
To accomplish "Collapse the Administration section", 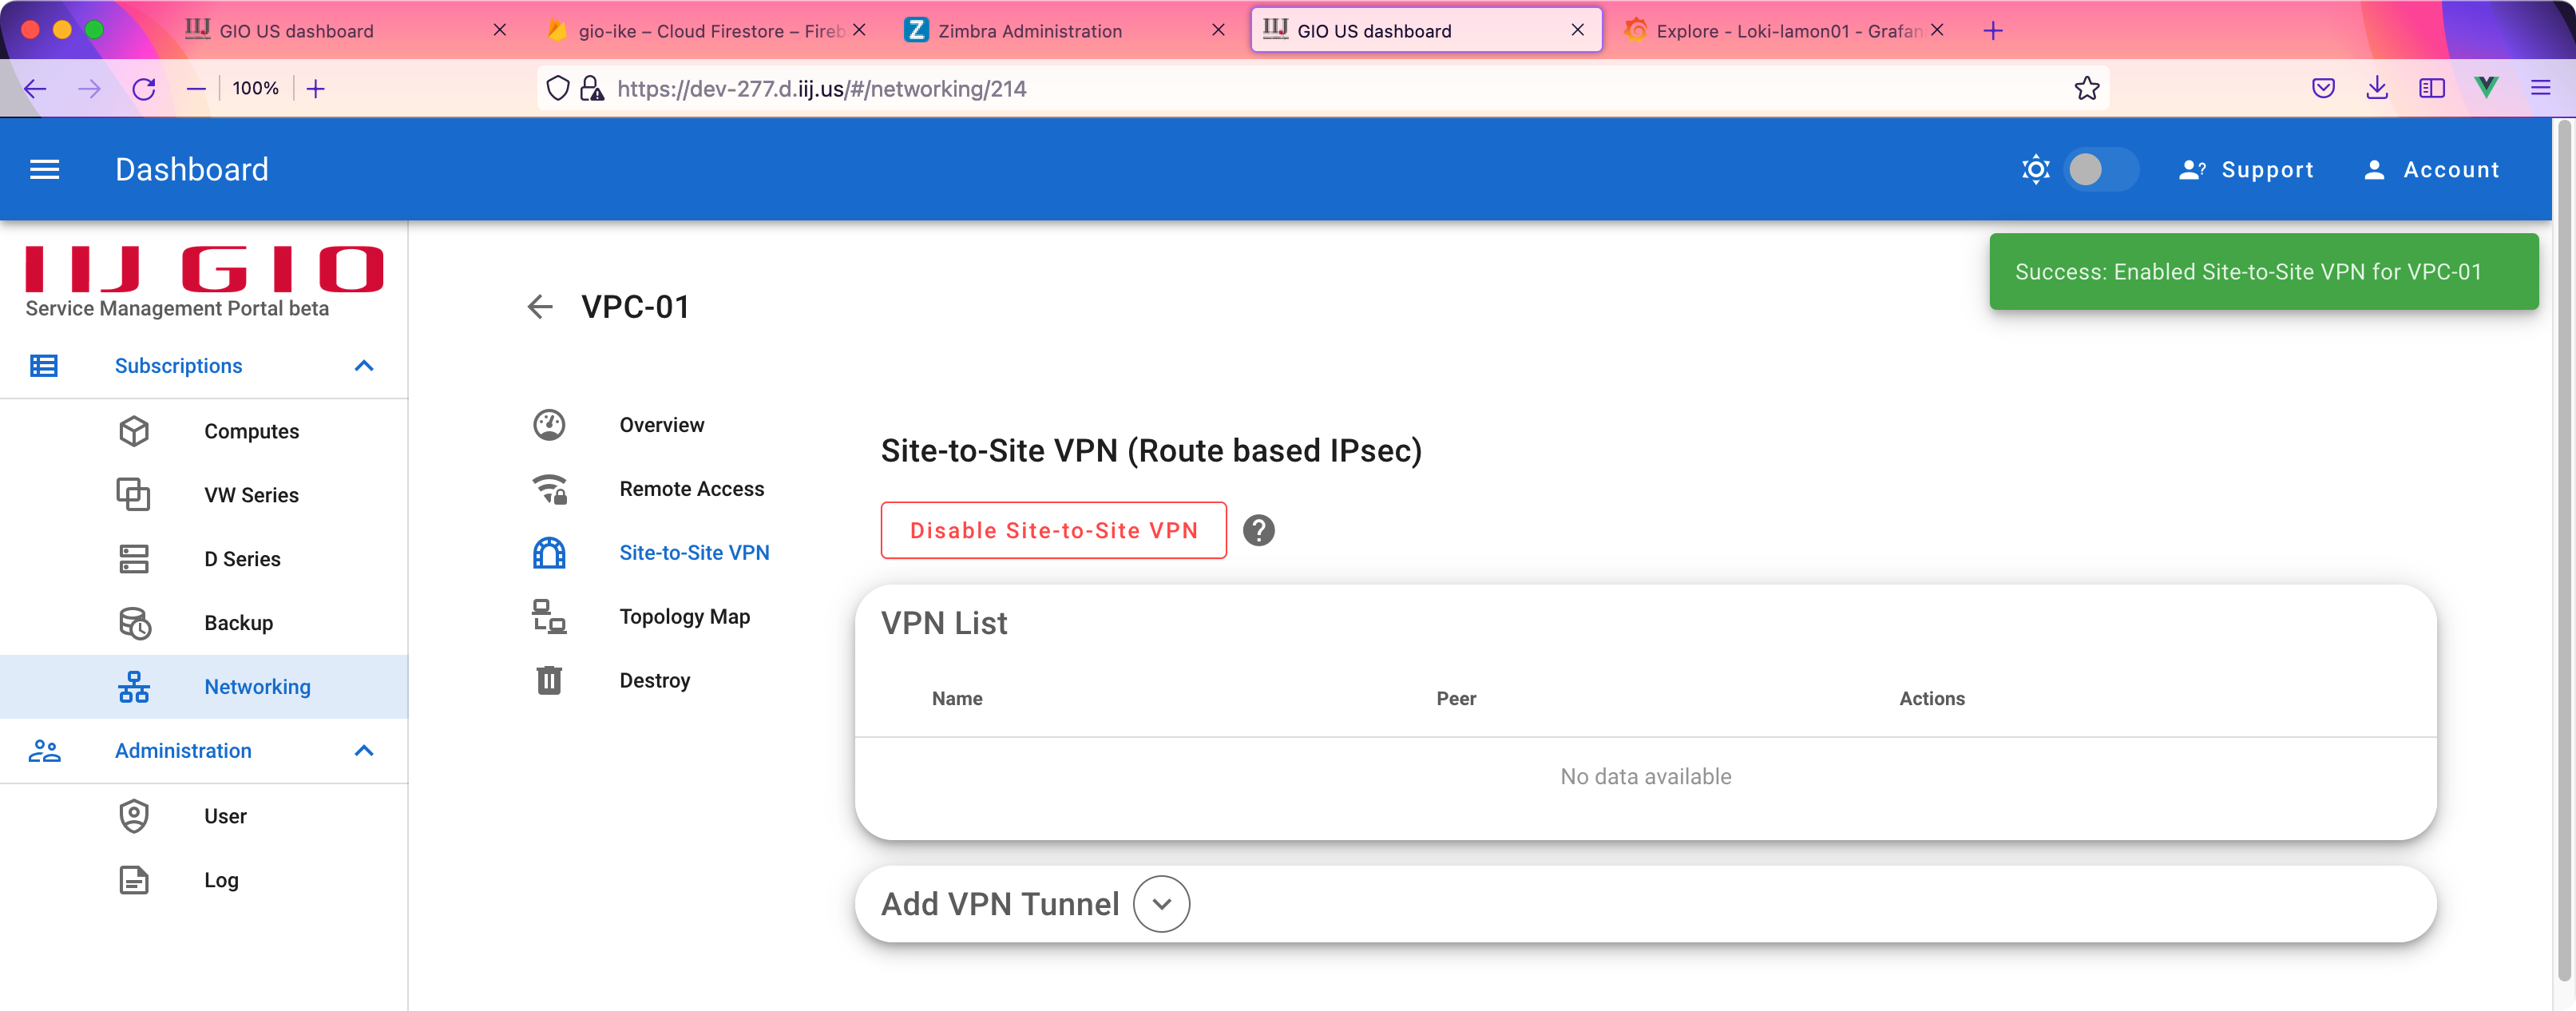I will 364,750.
